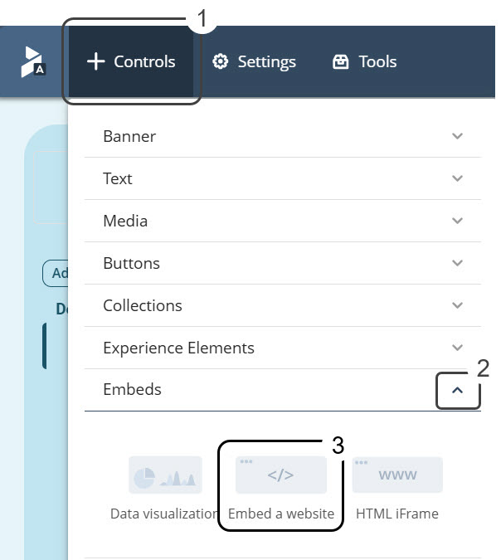Open the Tools menu
The height and width of the screenshot is (560, 501).
click(x=365, y=61)
